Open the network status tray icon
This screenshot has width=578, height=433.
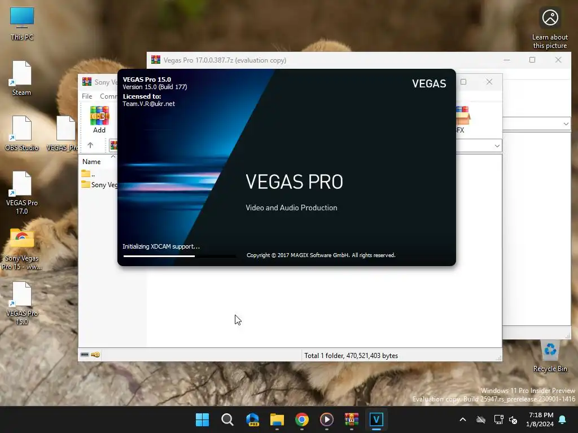(498, 419)
